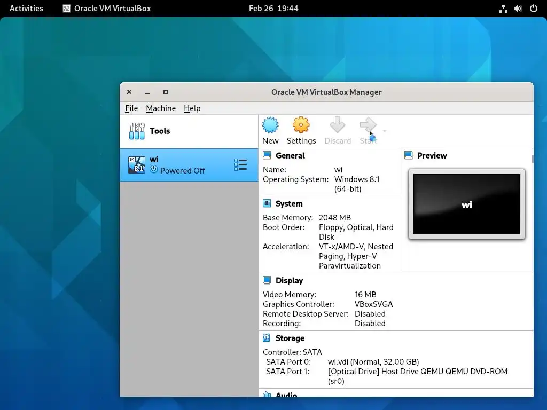This screenshot has width=547, height=410.
Task: Click the Base Memory value 2048 MB
Action: 335,218
